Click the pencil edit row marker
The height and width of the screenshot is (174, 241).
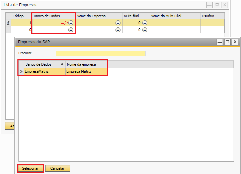pyautogui.click(x=8, y=23)
